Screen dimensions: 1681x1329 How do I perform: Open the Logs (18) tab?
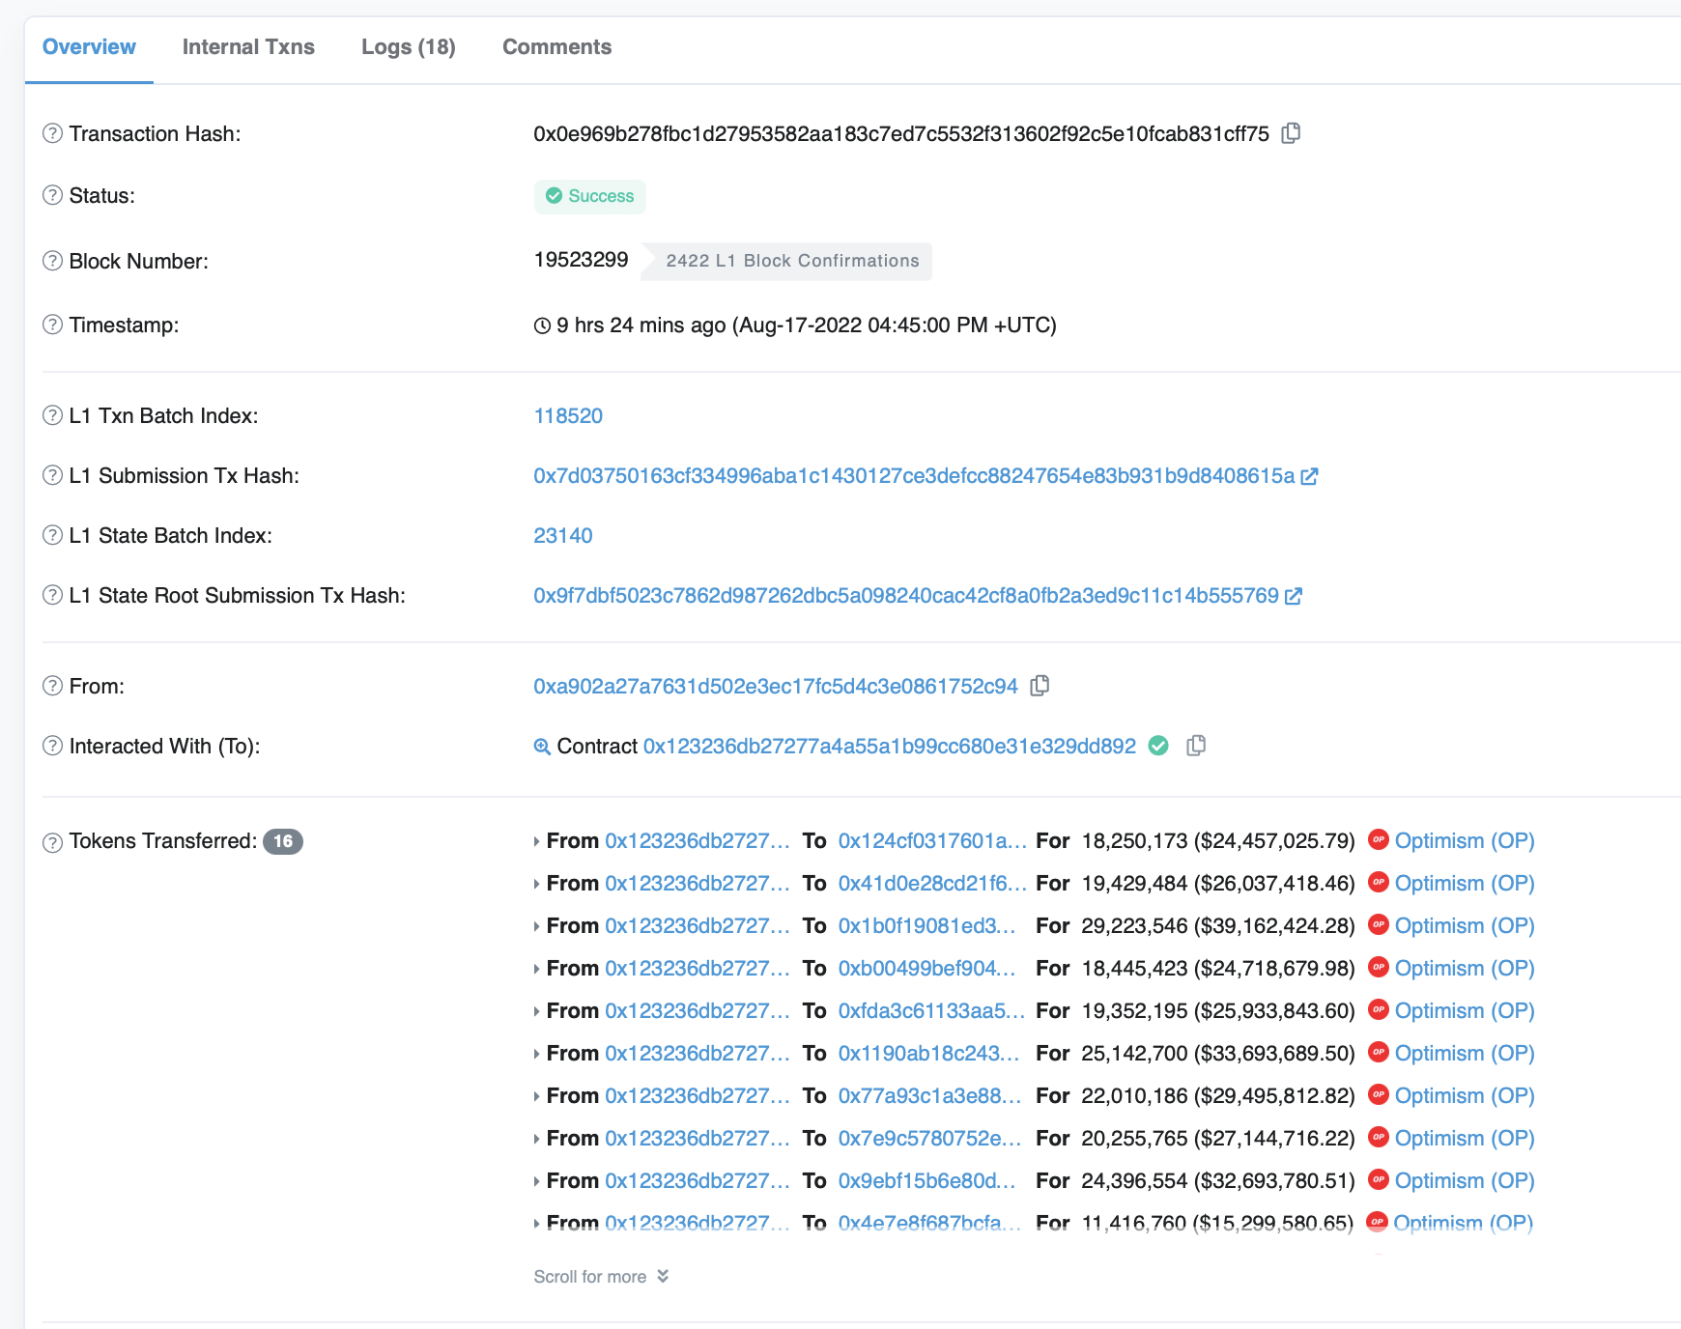point(408,47)
